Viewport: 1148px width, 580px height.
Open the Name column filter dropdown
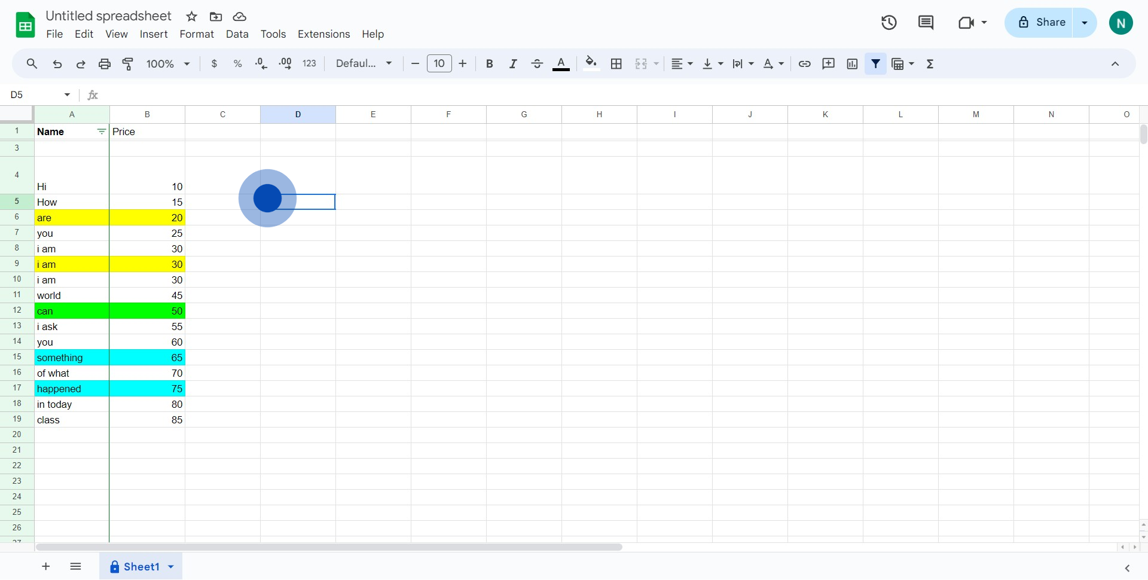[102, 132]
